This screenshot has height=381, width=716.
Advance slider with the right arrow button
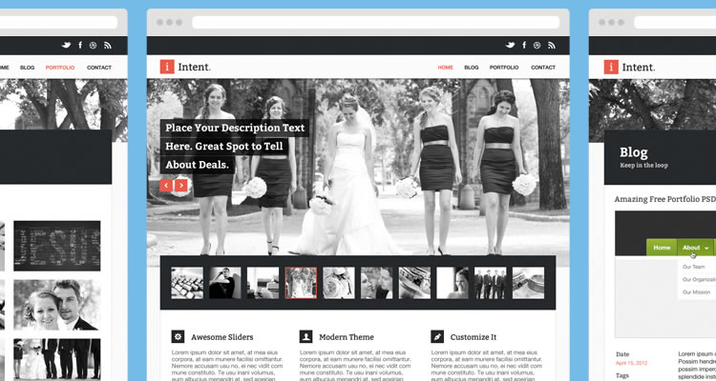(x=181, y=186)
